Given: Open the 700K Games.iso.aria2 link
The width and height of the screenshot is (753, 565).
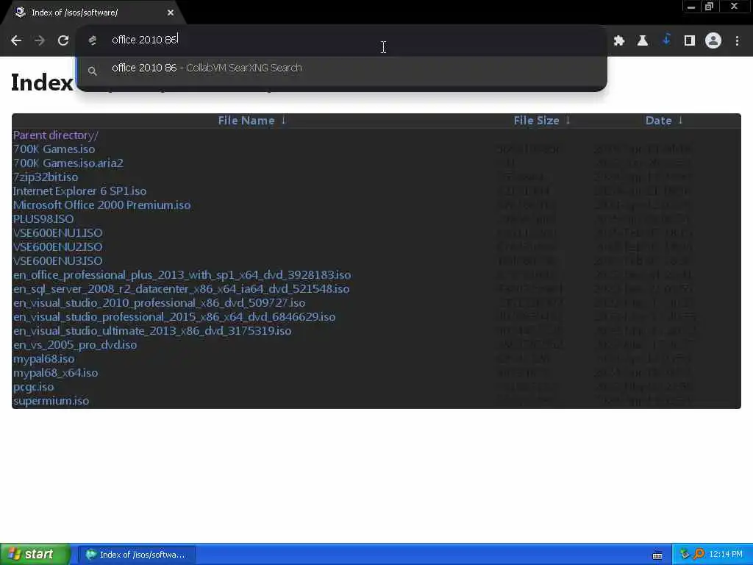Looking at the screenshot, I should (x=68, y=163).
